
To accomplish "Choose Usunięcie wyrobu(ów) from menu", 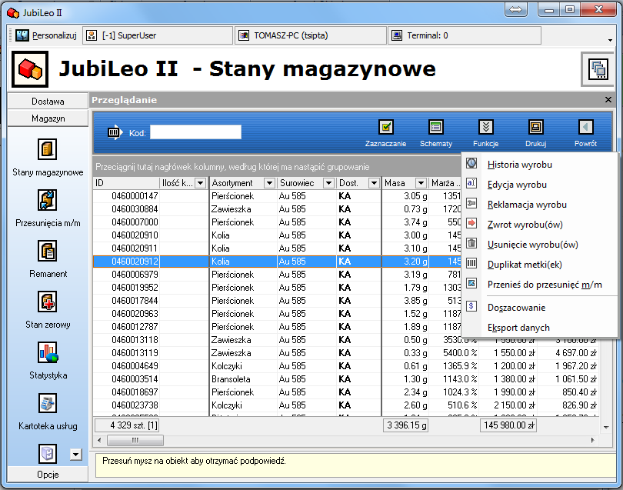I will click(x=540, y=245).
